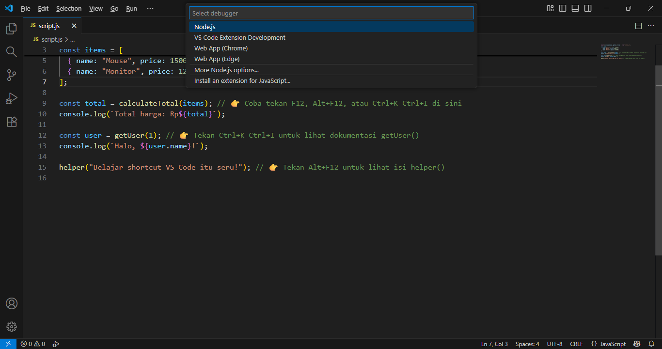
Task: Click the Split Editor icon
Action: tap(638, 26)
